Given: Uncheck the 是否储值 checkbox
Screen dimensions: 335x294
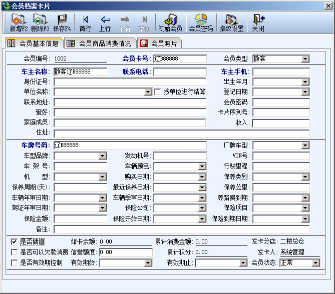Looking at the screenshot, I should tap(14, 241).
